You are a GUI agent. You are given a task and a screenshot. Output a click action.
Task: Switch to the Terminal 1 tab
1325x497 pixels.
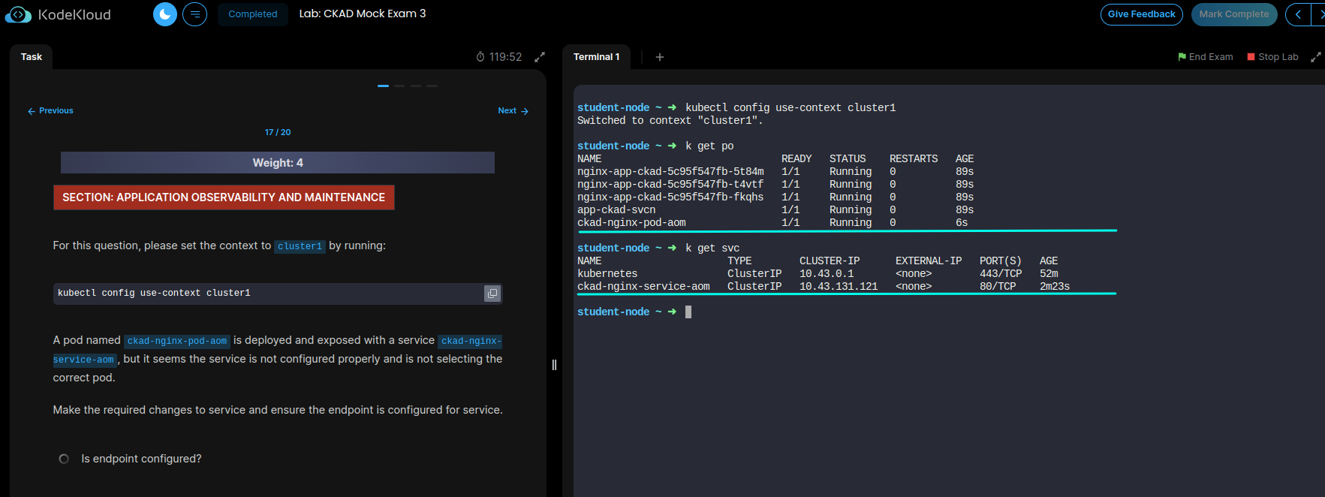point(596,57)
